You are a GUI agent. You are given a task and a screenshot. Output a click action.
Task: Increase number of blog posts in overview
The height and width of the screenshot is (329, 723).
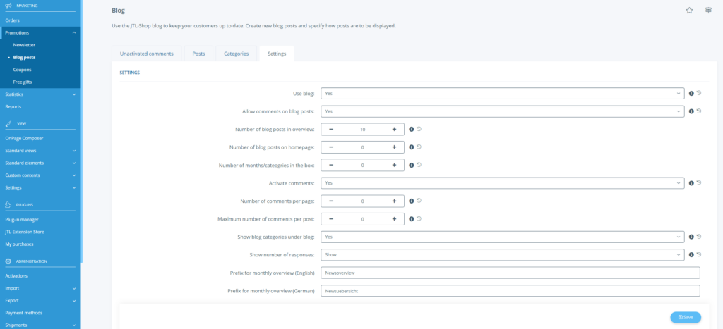point(394,129)
